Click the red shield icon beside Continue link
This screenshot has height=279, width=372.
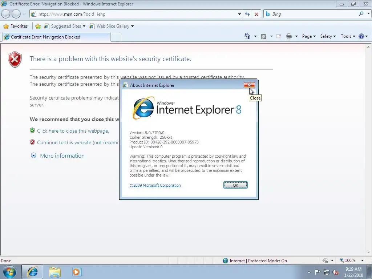[x=32, y=142]
